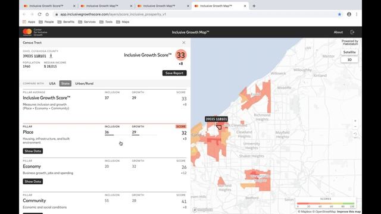Viewport: 381px width, 214px height.
Task: Click the Community score value 41
Action: [x=184, y=202]
